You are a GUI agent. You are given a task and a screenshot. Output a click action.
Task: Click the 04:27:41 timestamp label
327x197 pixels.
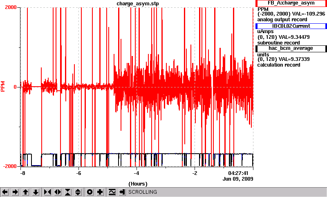(x=238, y=173)
